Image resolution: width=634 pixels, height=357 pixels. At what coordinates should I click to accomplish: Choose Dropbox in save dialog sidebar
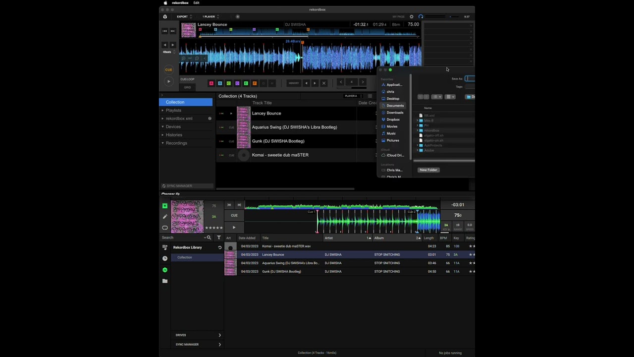pyautogui.click(x=392, y=119)
